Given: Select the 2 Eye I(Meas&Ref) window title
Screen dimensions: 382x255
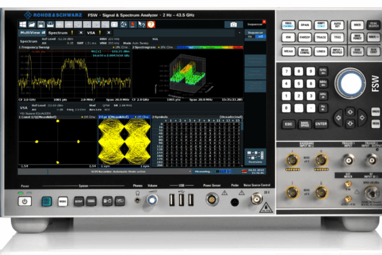Looking at the screenshot, I should 113,117.
